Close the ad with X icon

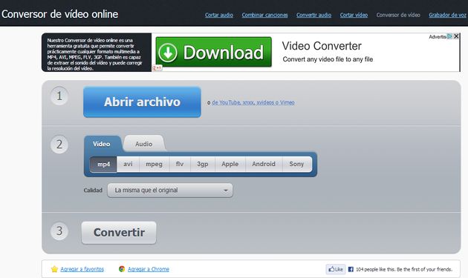click(456, 36)
